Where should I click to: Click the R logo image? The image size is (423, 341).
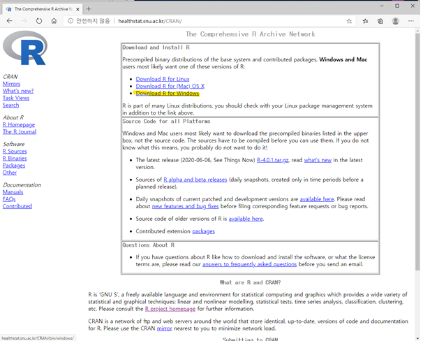25,48
